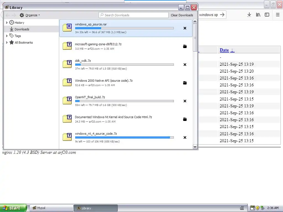The width and height of the screenshot is (283, 212).
Task: Click the downloads list scrollbar thumb
Action: click(195, 38)
